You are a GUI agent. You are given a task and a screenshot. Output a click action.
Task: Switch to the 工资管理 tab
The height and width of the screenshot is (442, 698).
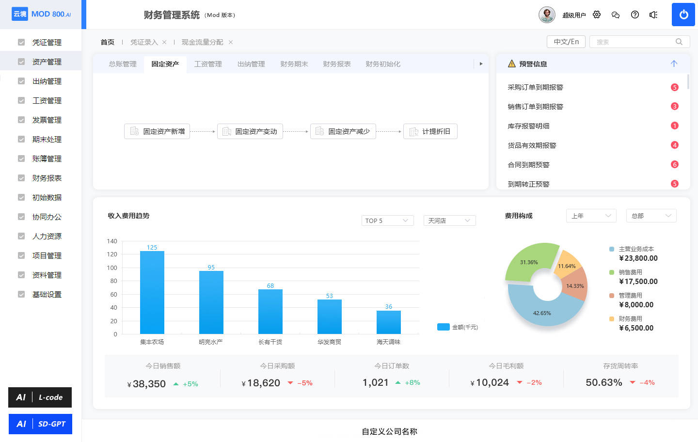point(208,63)
